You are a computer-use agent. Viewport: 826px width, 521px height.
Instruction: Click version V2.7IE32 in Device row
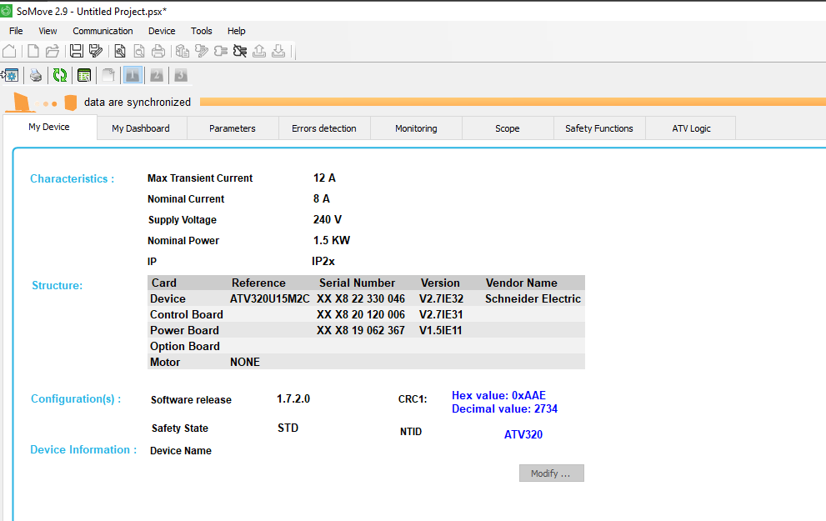442,298
